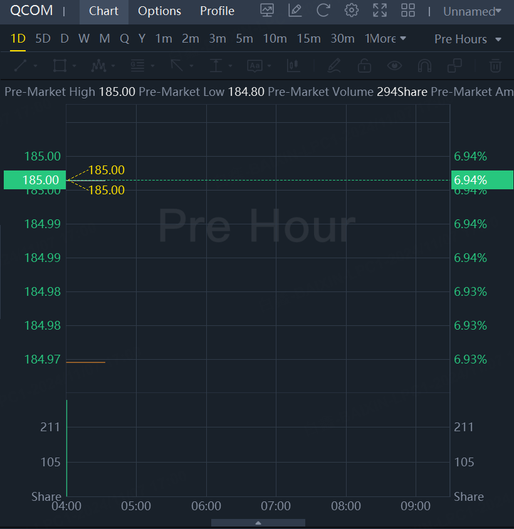
Task: Open the multi-chart grid layout icon
Action: pyautogui.click(x=407, y=10)
